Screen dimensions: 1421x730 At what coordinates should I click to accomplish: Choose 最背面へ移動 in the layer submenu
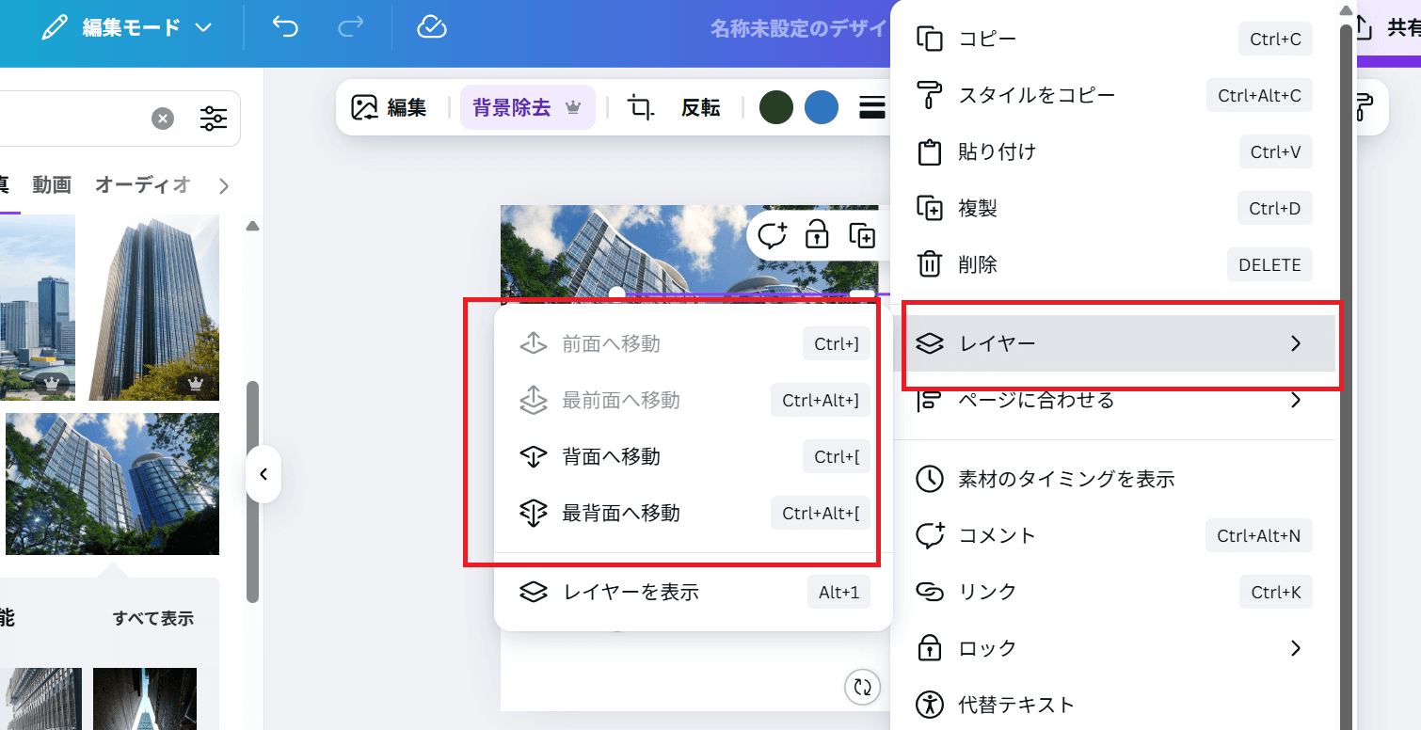[x=693, y=514]
